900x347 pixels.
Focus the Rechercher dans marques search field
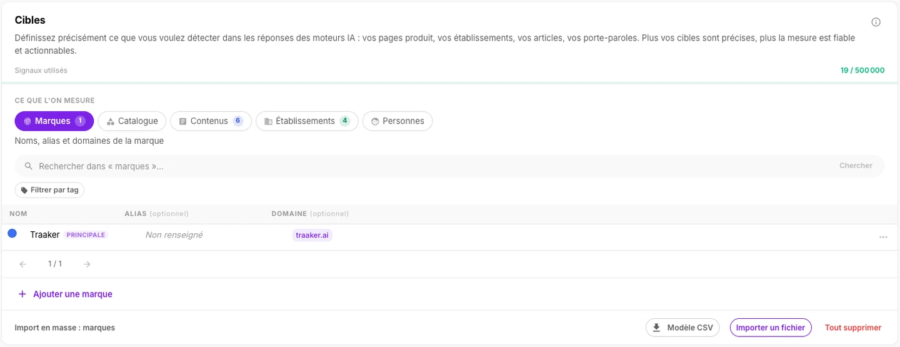449,166
